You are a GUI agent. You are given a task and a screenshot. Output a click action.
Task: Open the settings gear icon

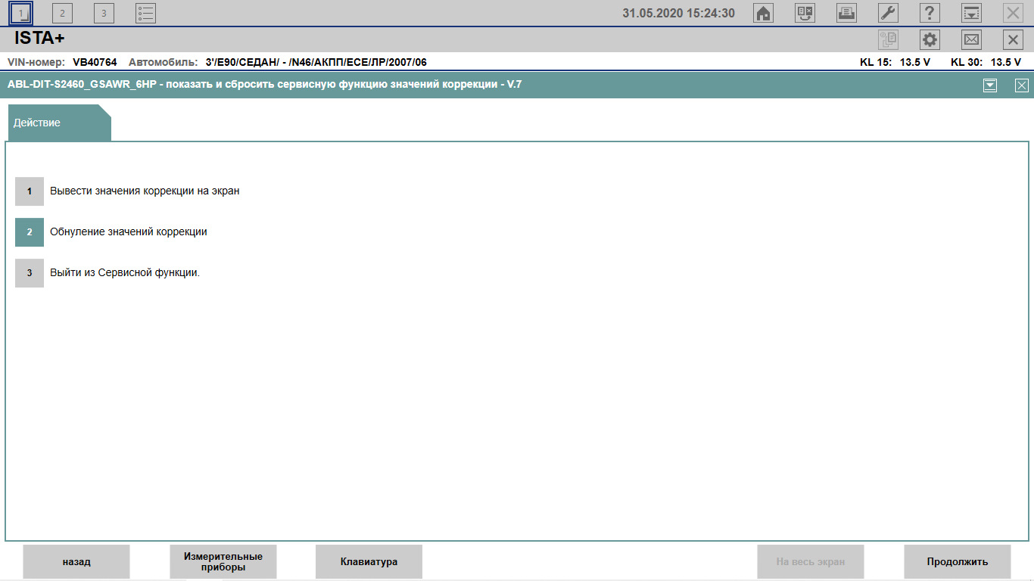click(930, 39)
